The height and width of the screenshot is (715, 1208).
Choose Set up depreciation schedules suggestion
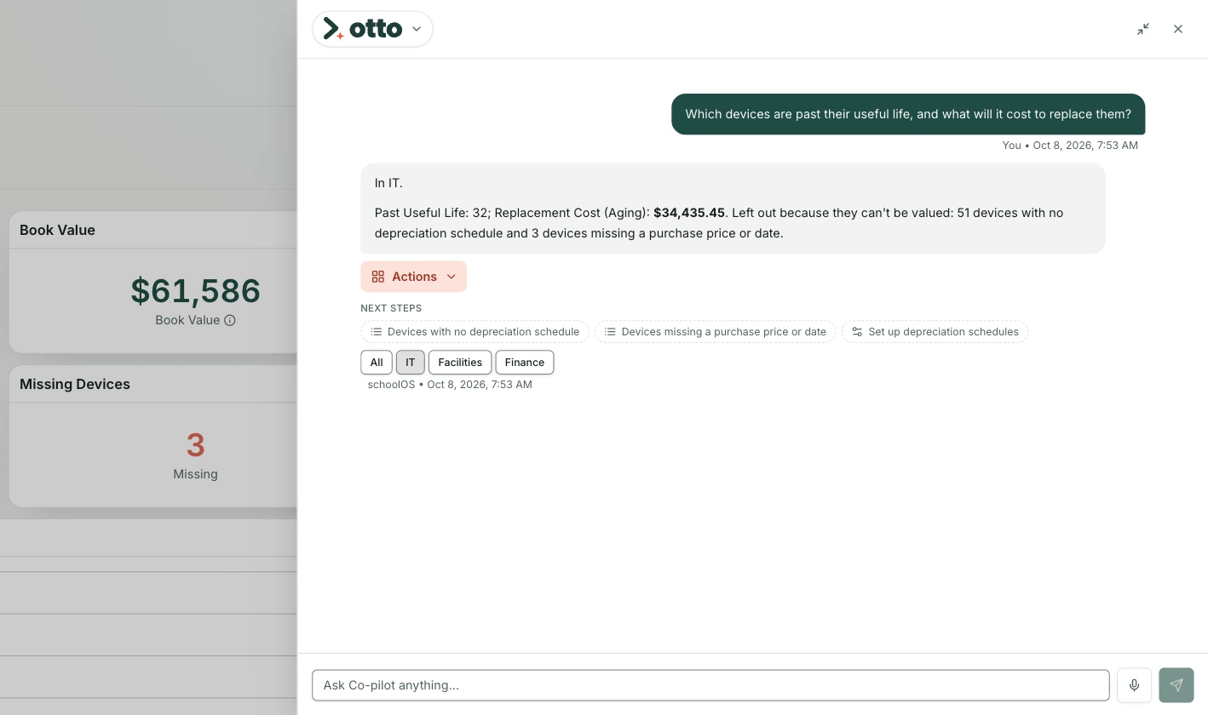point(935,332)
